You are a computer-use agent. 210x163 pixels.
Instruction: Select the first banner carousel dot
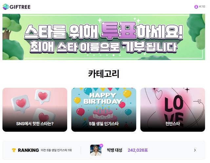88,55
